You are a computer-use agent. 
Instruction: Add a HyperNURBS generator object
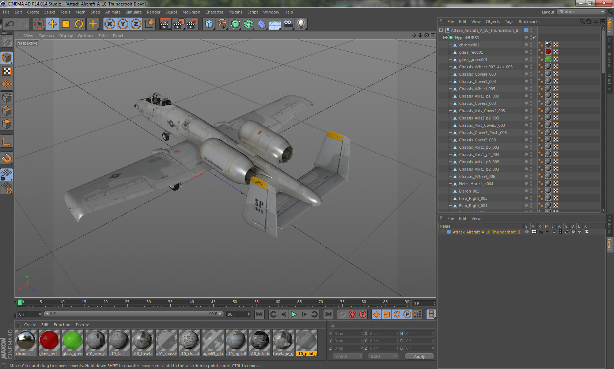pyautogui.click(x=235, y=24)
